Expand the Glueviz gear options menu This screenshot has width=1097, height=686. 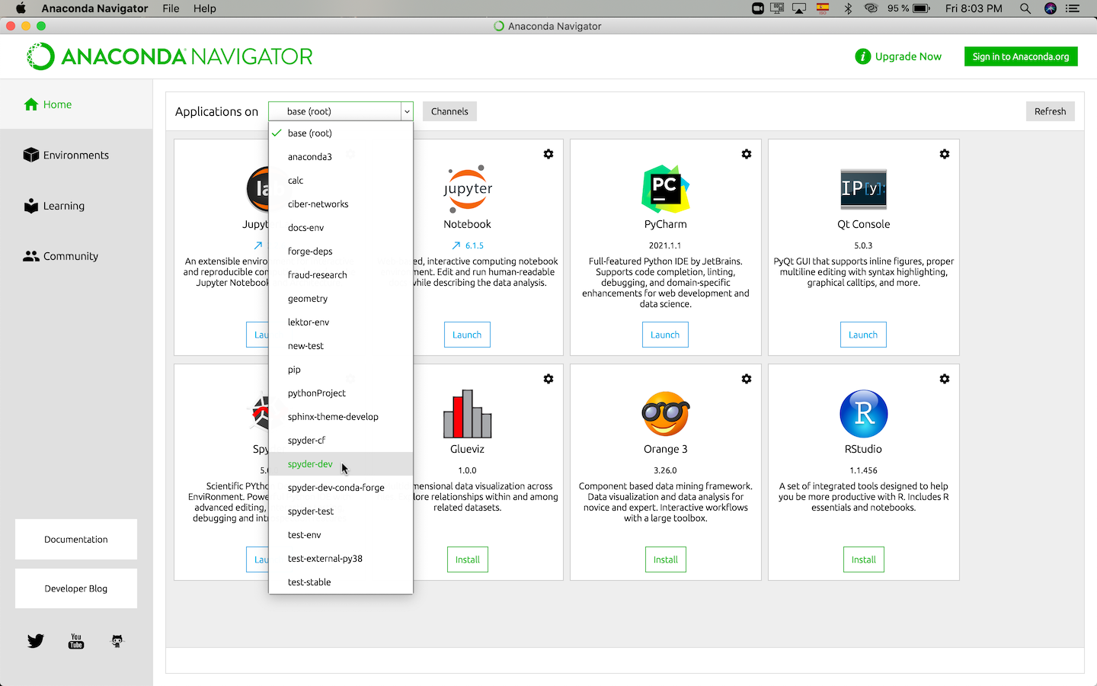coord(548,378)
